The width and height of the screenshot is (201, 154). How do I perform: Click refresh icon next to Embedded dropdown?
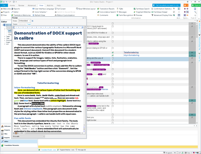(32, 21)
